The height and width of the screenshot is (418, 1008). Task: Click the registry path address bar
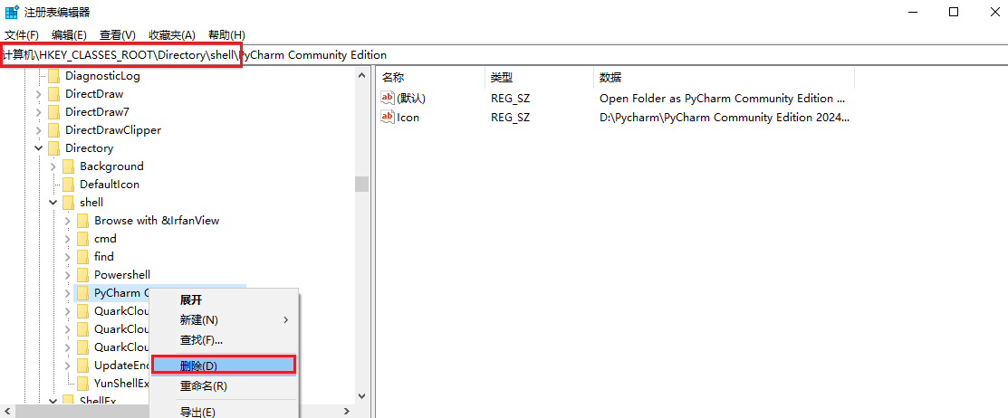point(543,55)
